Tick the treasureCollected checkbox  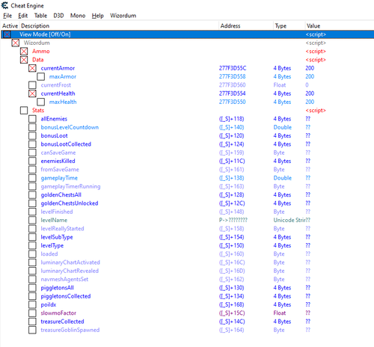[x=32, y=322]
